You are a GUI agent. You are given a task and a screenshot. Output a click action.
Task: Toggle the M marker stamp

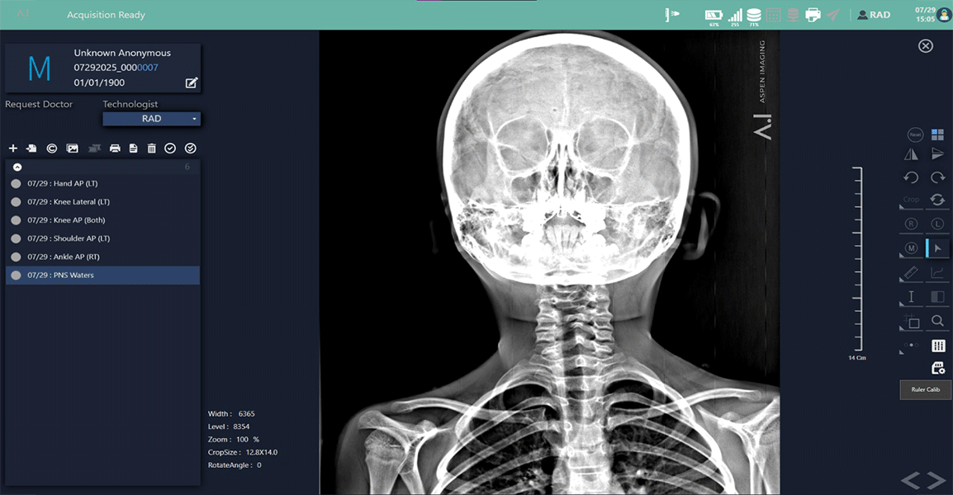(911, 247)
